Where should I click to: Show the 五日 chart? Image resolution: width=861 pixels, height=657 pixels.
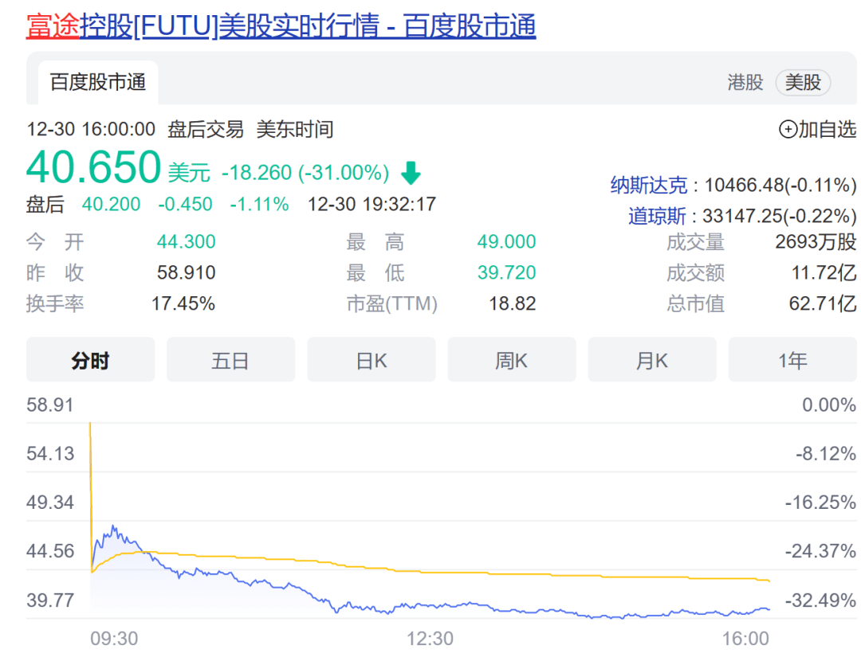(230, 360)
